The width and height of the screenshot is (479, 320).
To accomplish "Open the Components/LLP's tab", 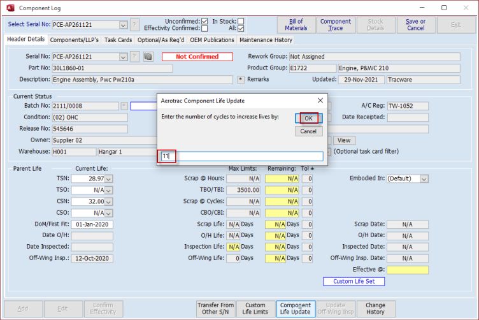I will point(75,40).
